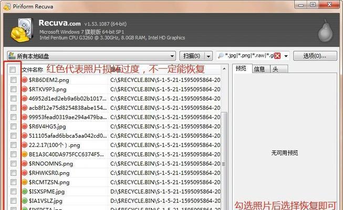Click the magnifier icon in filter box
The width and height of the screenshot is (343, 210).
(x=221, y=56)
